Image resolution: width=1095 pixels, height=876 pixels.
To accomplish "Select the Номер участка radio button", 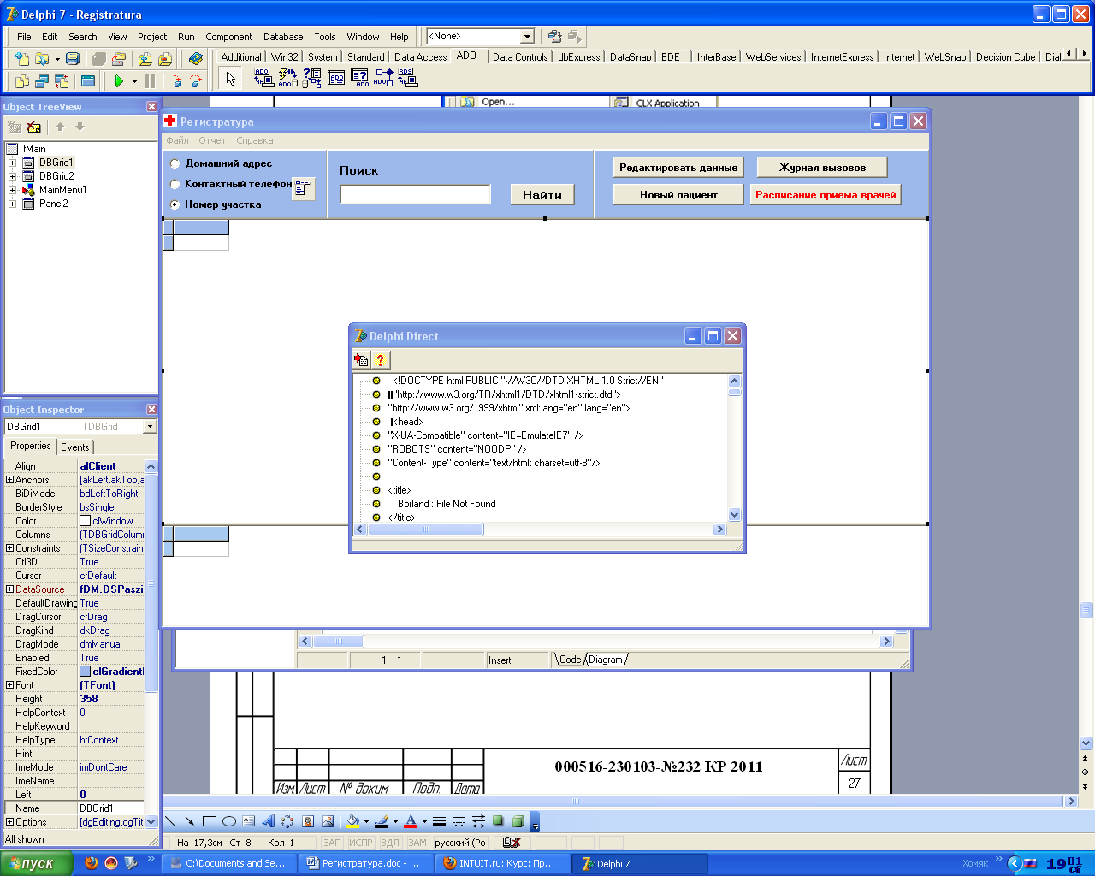I will tap(175, 204).
